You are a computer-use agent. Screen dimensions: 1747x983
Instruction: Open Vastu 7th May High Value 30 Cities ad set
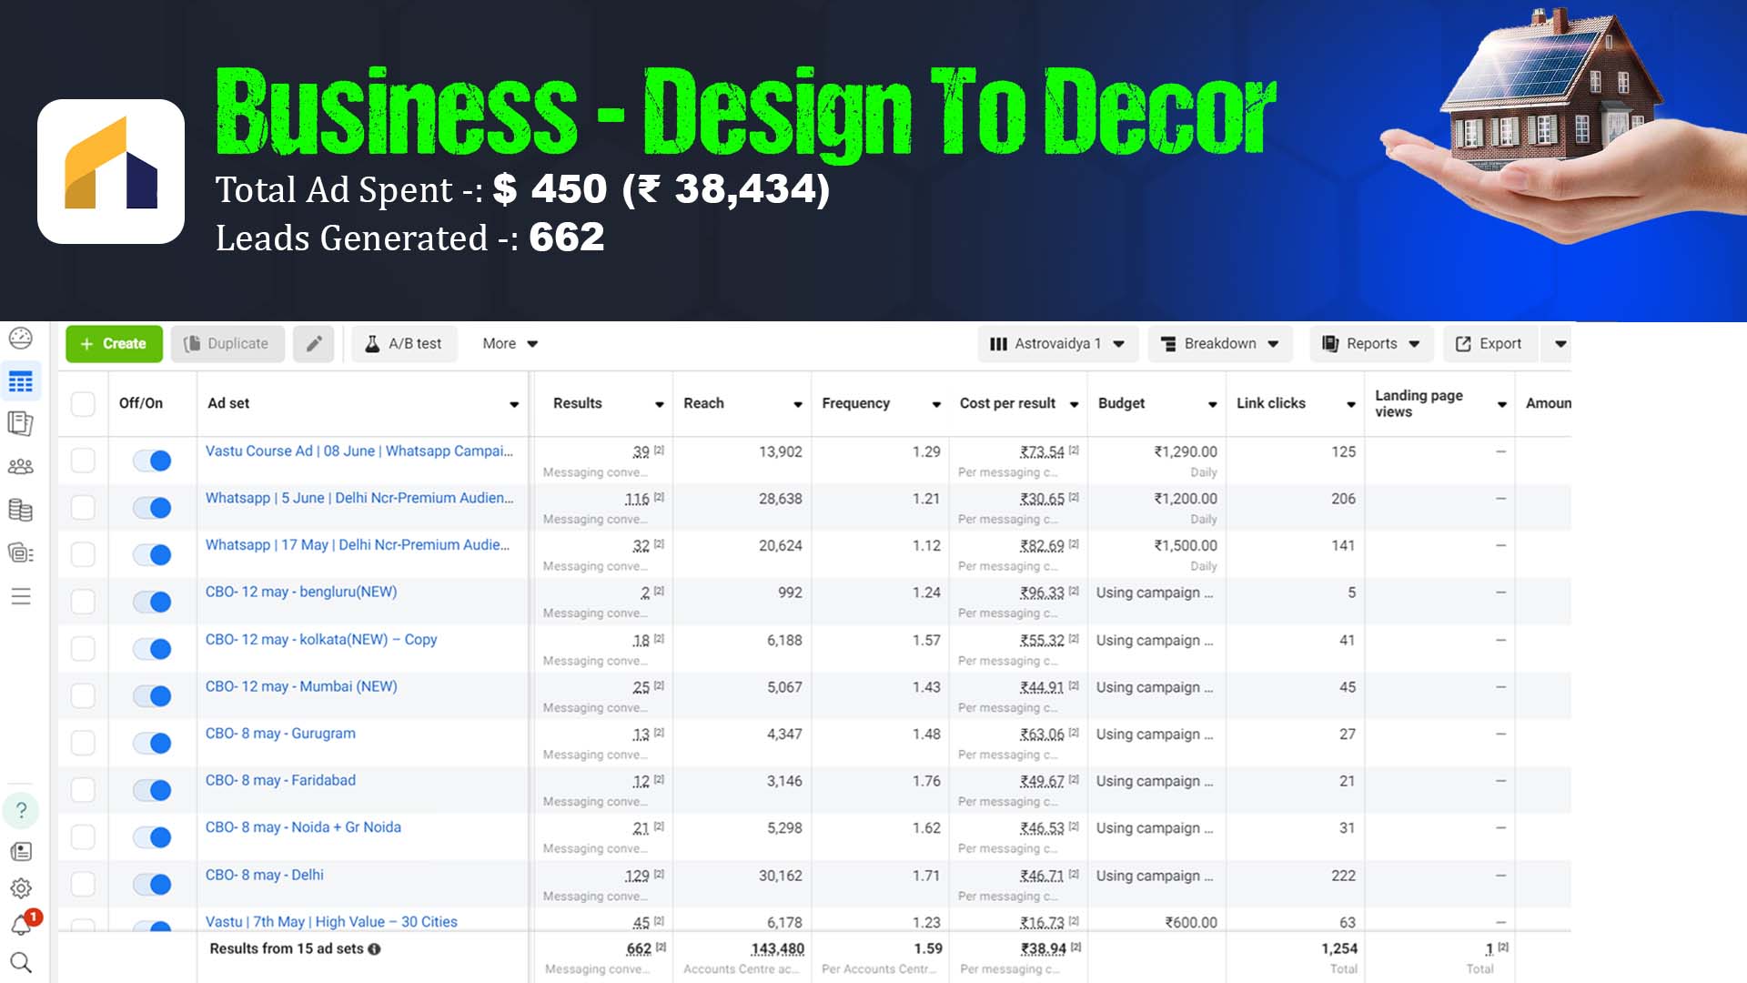331,921
